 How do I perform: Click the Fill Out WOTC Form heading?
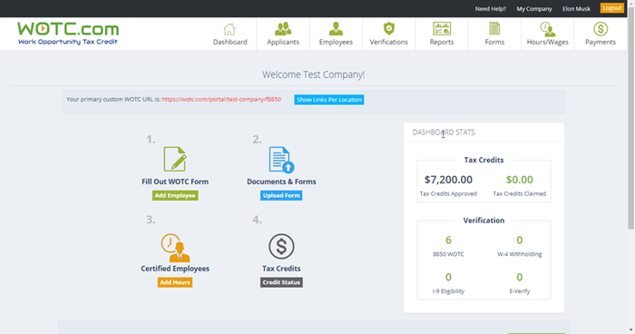(x=175, y=182)
